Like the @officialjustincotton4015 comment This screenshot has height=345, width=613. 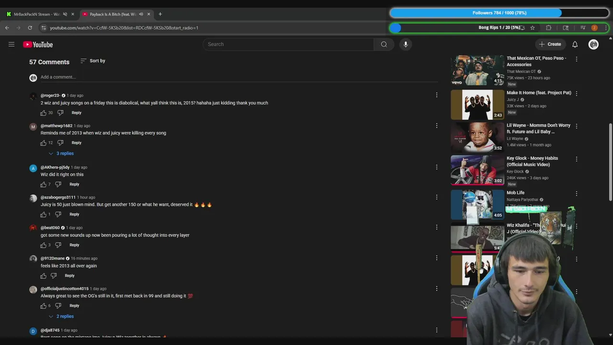click(44, 306)
